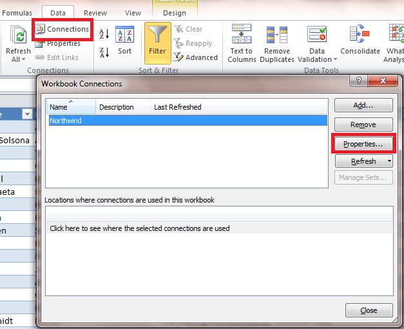Switch to the Review tab

pos(95,12)
